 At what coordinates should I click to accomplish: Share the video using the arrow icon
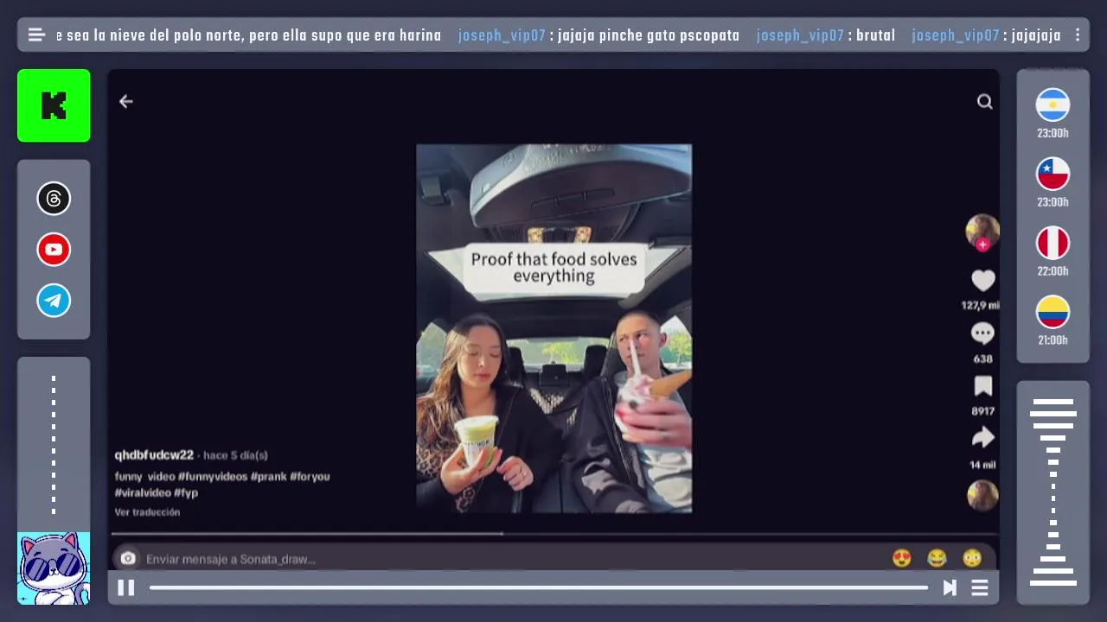982,439
